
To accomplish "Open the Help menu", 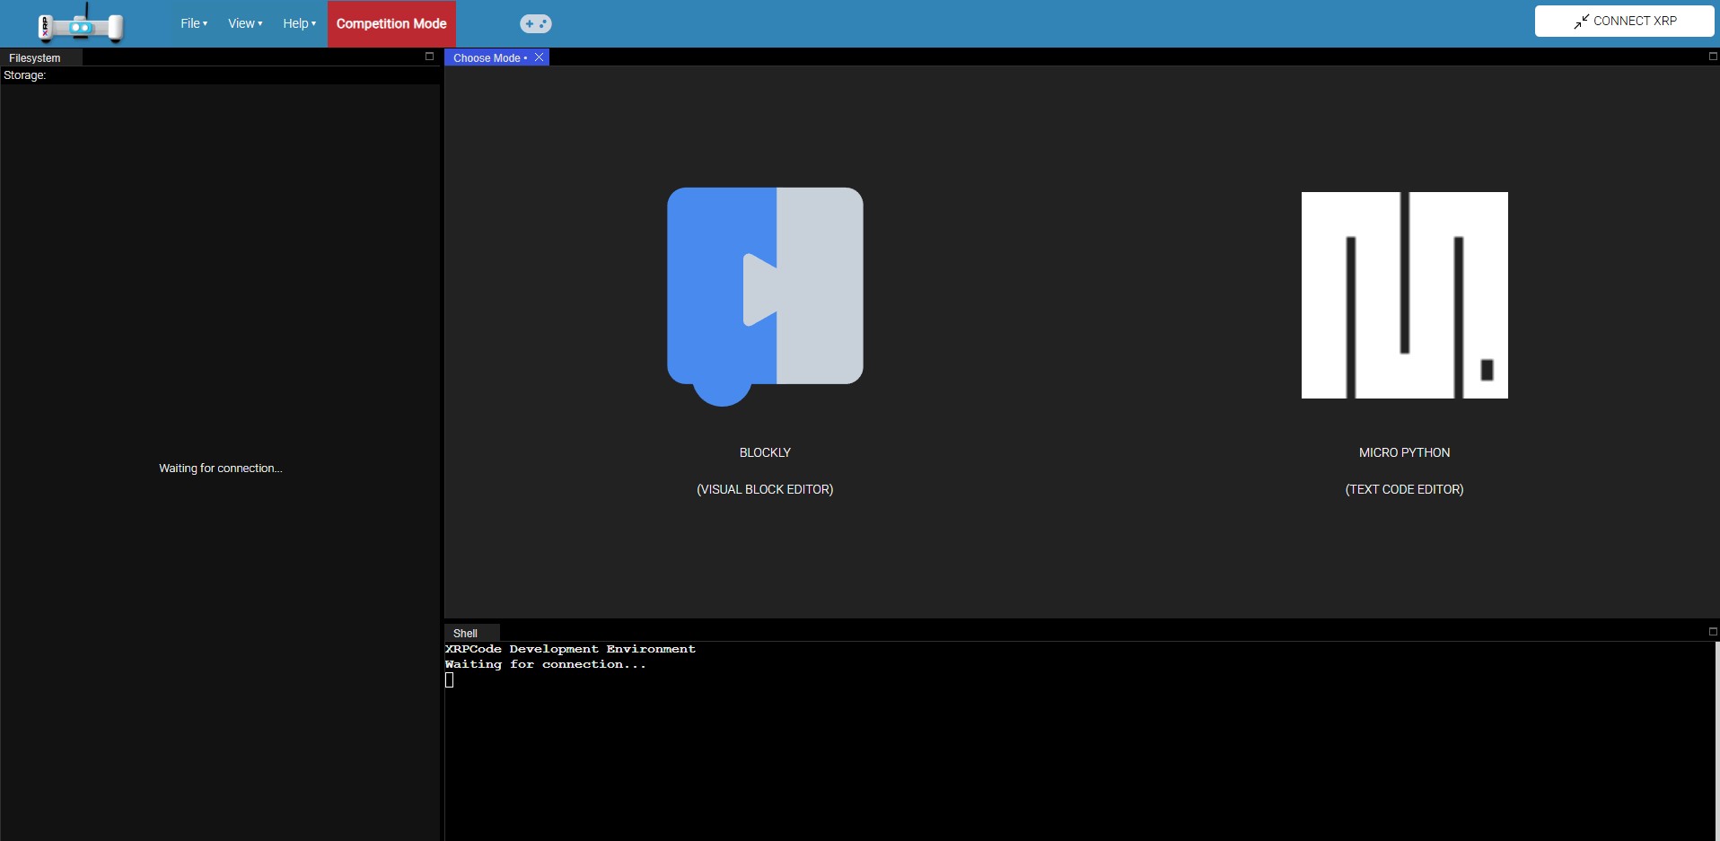I will pos(300,23).
